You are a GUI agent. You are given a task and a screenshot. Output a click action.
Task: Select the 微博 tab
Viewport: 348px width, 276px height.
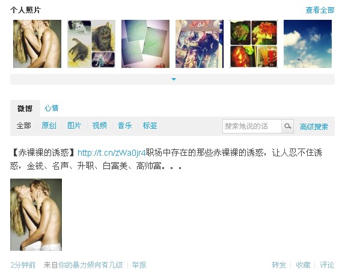tap(25, 108)
